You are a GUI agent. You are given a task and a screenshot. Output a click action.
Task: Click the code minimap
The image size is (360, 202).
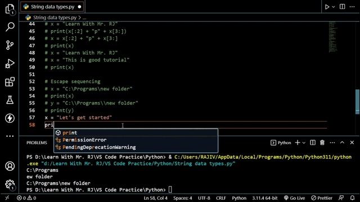click(x=333, y=36)
